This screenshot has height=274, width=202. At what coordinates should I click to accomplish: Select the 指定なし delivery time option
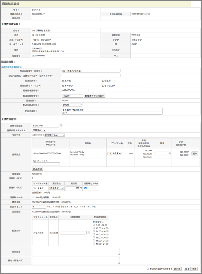click(94, 222)
